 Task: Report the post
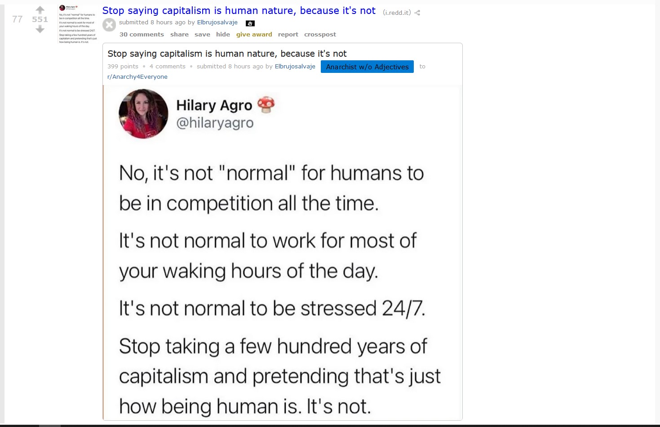(x=288, y=34)
